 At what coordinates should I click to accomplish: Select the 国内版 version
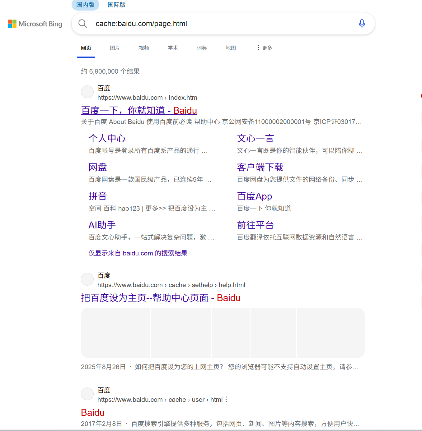pyautogui.click(x=85, y=5)
